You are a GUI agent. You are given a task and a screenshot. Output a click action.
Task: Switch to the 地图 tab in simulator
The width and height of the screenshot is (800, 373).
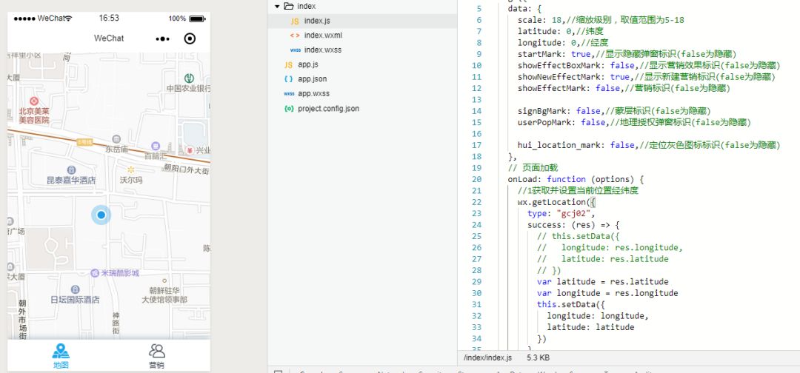(61, 356)
